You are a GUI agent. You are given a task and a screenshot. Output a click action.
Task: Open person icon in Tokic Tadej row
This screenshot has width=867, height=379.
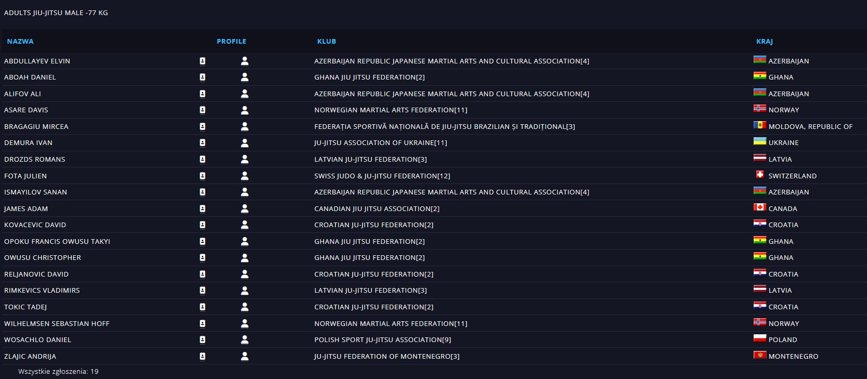pos(244,307)
